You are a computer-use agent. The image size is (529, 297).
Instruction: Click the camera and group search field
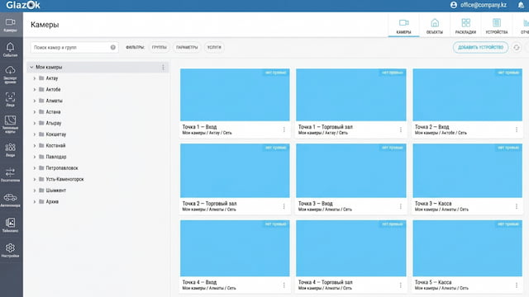[74, 48]
